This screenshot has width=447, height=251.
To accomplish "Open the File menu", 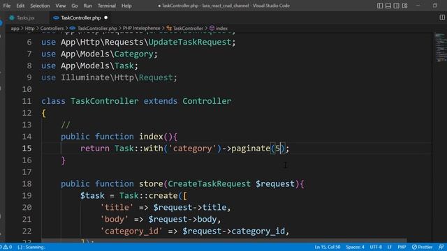I will coord(7,6).
